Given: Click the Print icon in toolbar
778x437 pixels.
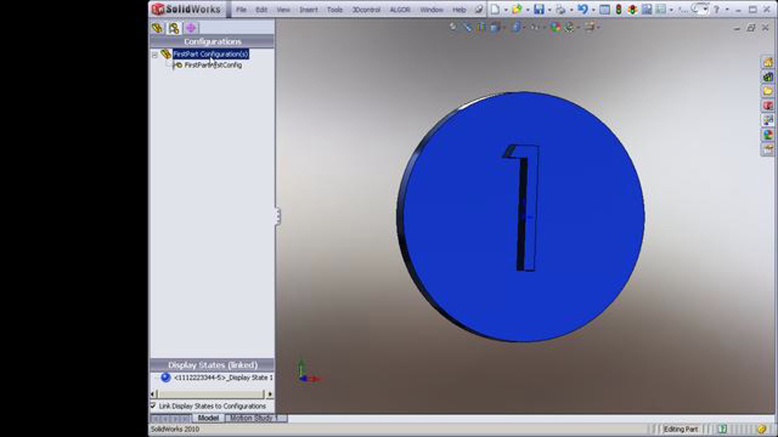Looking at the screenshot, I should tap(560, 9).
